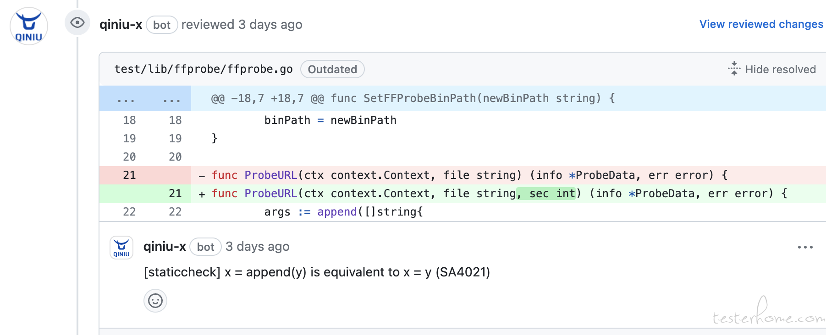
Task: Open small QINIU avatar in comment
Action: point(121,248)
